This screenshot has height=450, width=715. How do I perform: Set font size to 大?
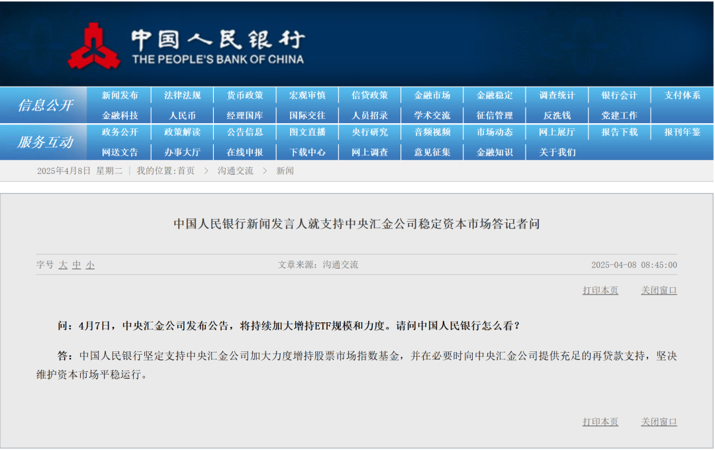click(x=63, y=265)
